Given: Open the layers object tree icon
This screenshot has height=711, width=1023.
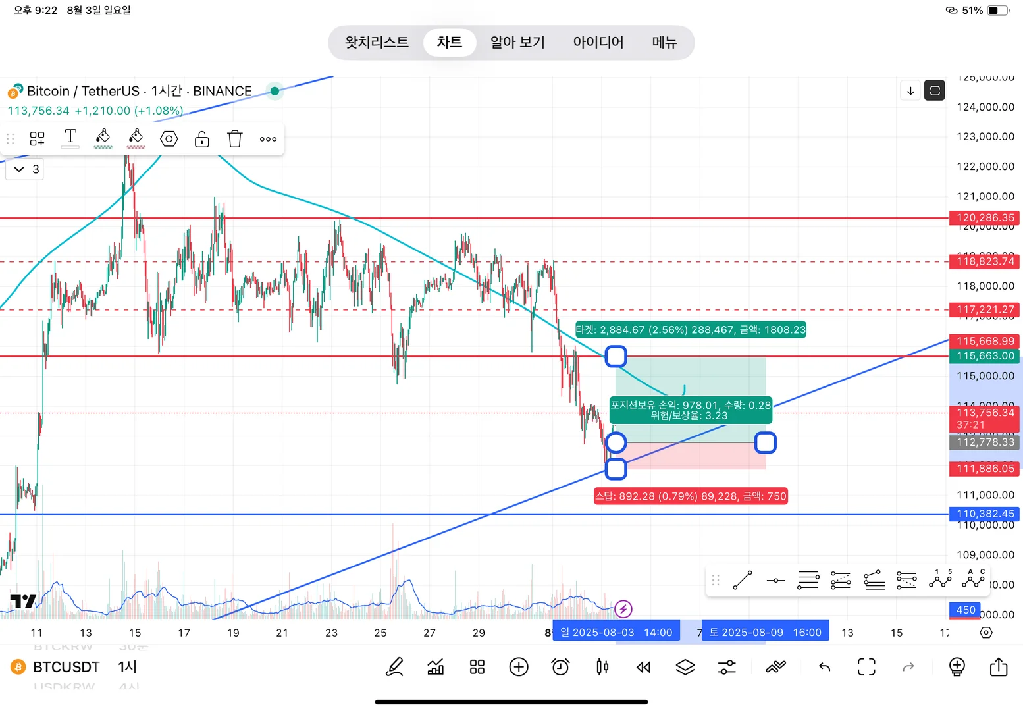Looking at the screenshot, I should coord(685,667).
